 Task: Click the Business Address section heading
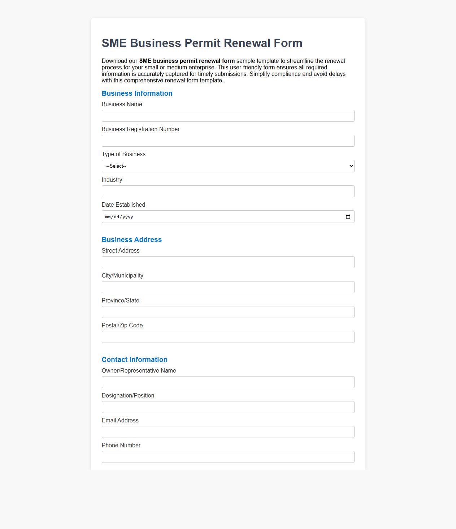[132, 240]
